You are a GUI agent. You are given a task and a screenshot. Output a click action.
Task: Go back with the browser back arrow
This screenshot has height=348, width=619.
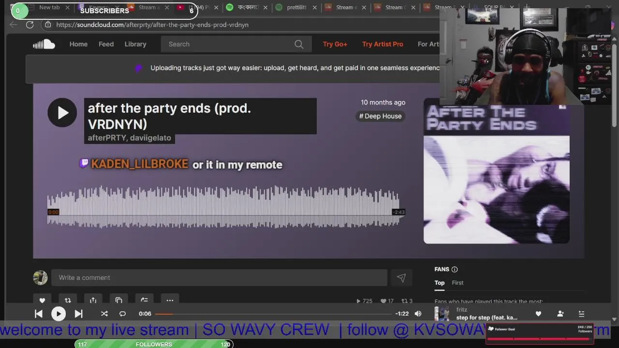pyautogui.click(x=14, y=25)
